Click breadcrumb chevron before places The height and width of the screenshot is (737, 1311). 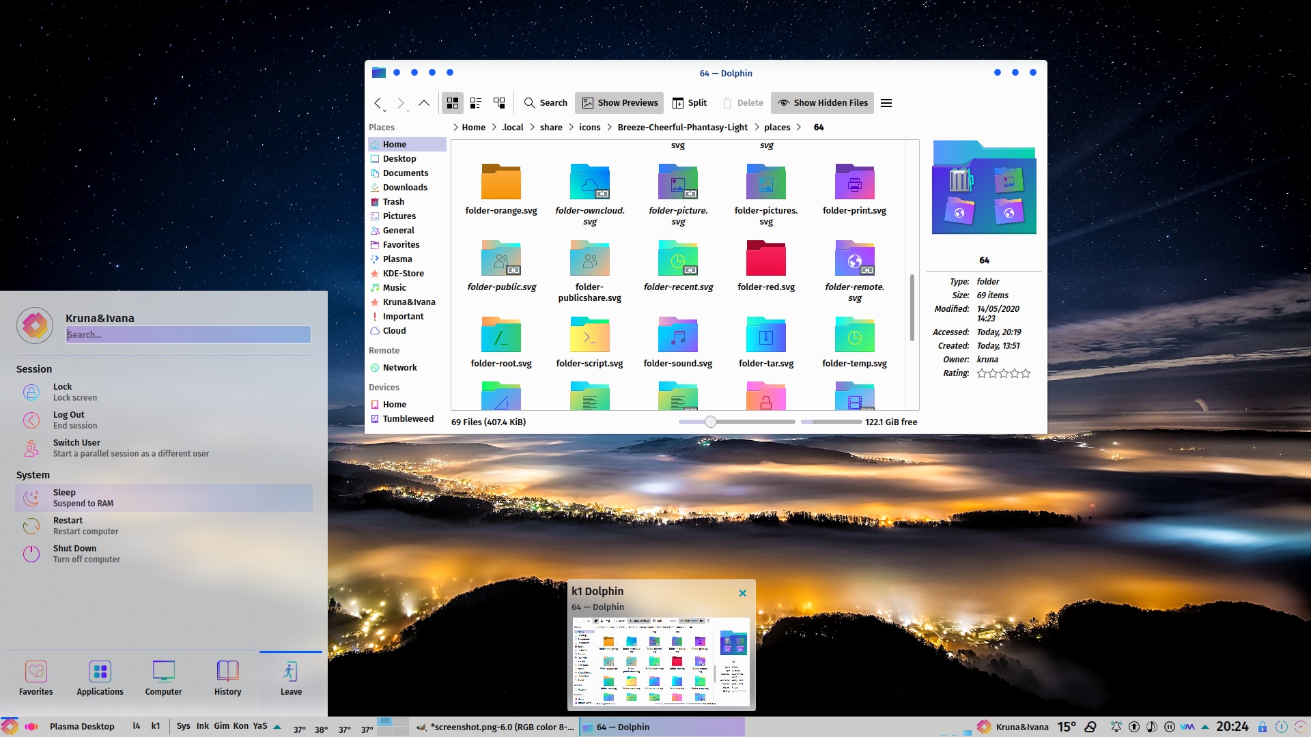click(757, 128)
